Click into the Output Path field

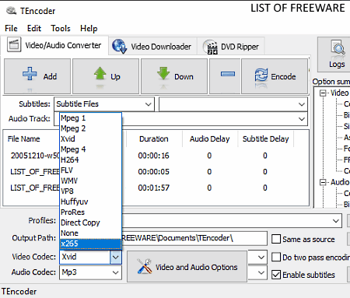(x=194, y=238)
